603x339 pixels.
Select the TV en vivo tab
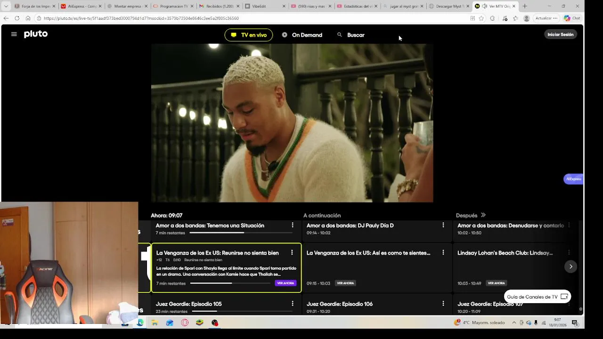pyautogui.click(x=249, y=35)
